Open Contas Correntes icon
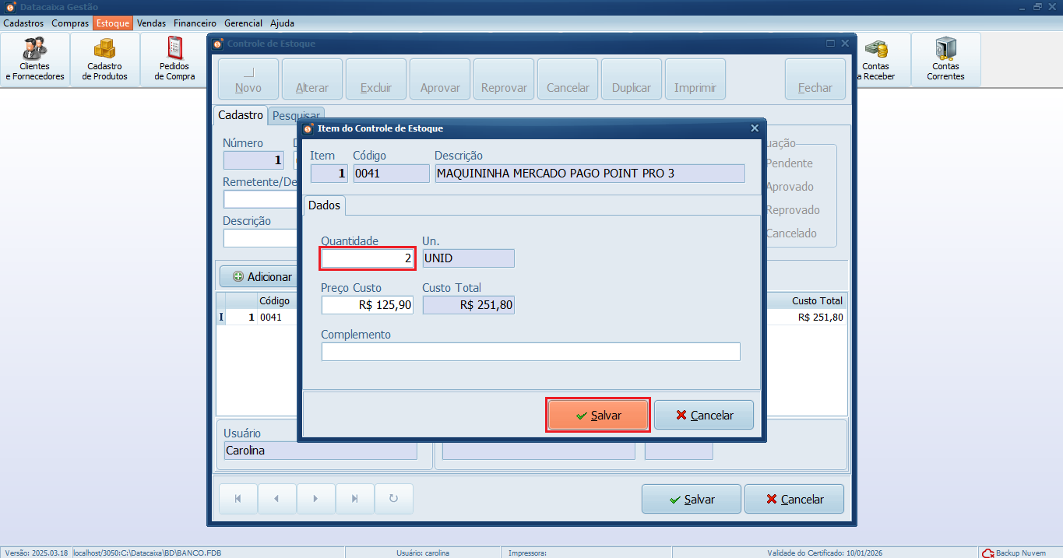 click(945, 59)
